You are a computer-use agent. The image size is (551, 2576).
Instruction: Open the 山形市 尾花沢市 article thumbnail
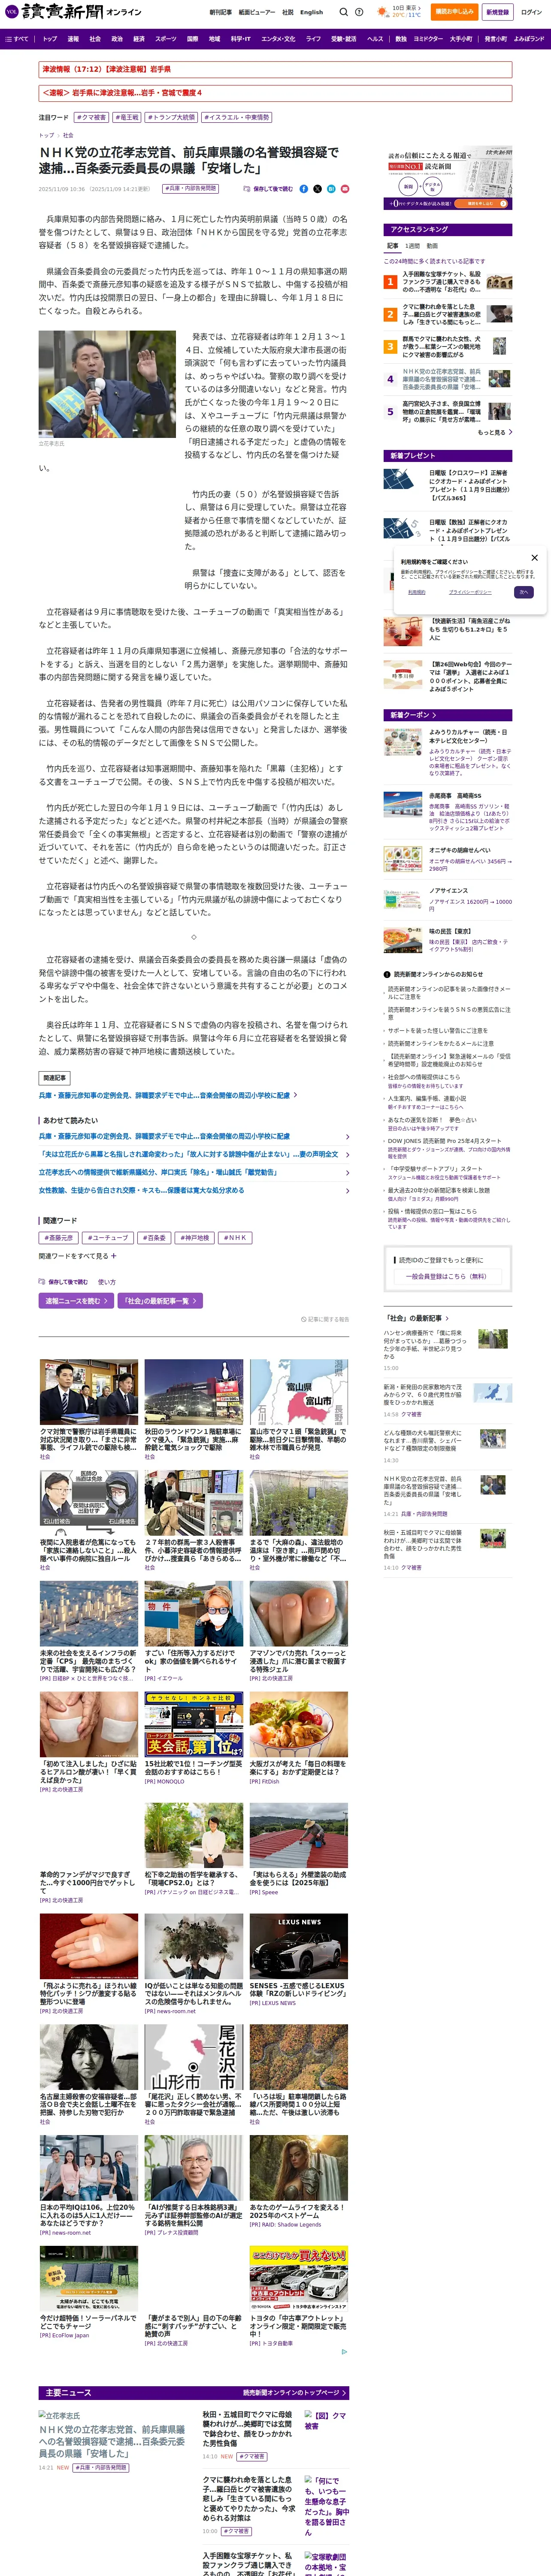pyautogui.click(x=194, y=2056)
